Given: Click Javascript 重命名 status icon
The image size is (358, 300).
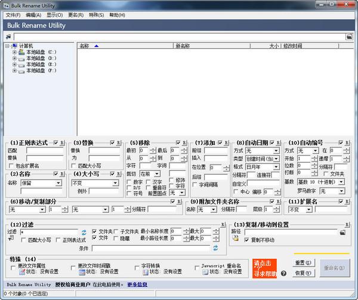Looking at the screenshot, I should pos(205,272).
